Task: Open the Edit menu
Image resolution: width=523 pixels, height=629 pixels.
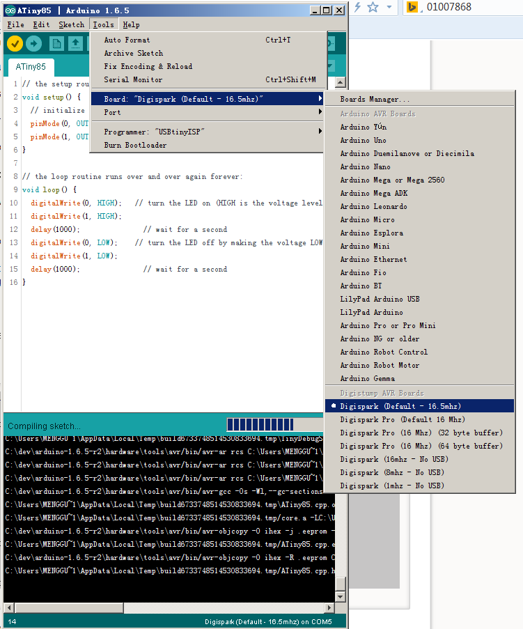Action: pos(41,24)
